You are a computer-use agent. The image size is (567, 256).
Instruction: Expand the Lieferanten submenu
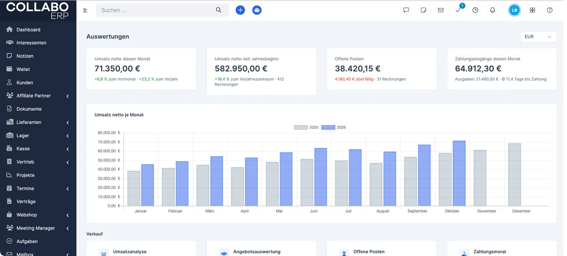(x=68, y=123)
